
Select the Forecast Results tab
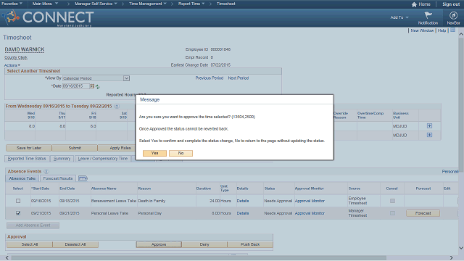point(58,178)
